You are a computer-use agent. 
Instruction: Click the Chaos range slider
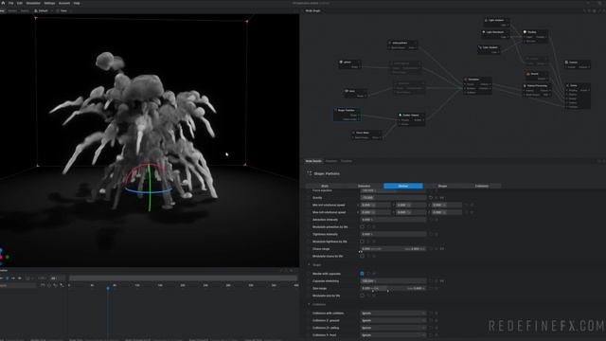[393, 249]
